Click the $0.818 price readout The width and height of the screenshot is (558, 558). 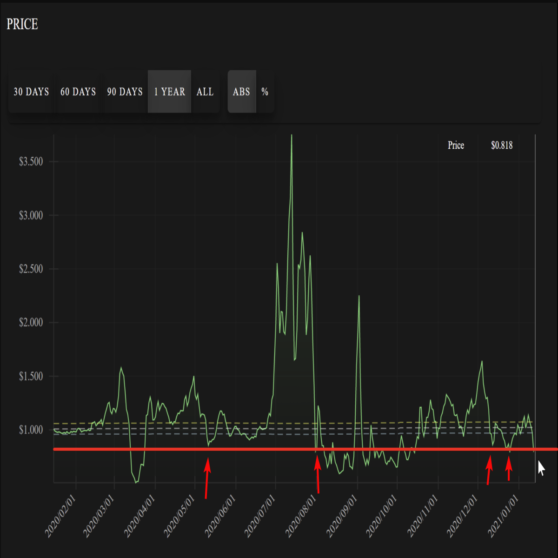coord(502,145)
